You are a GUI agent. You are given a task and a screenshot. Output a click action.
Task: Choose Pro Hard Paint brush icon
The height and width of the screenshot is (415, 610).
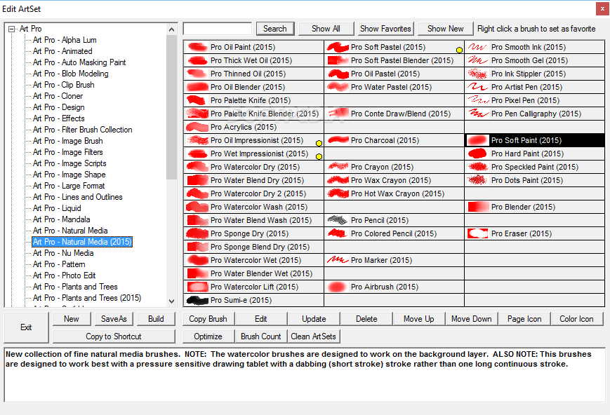478,154
